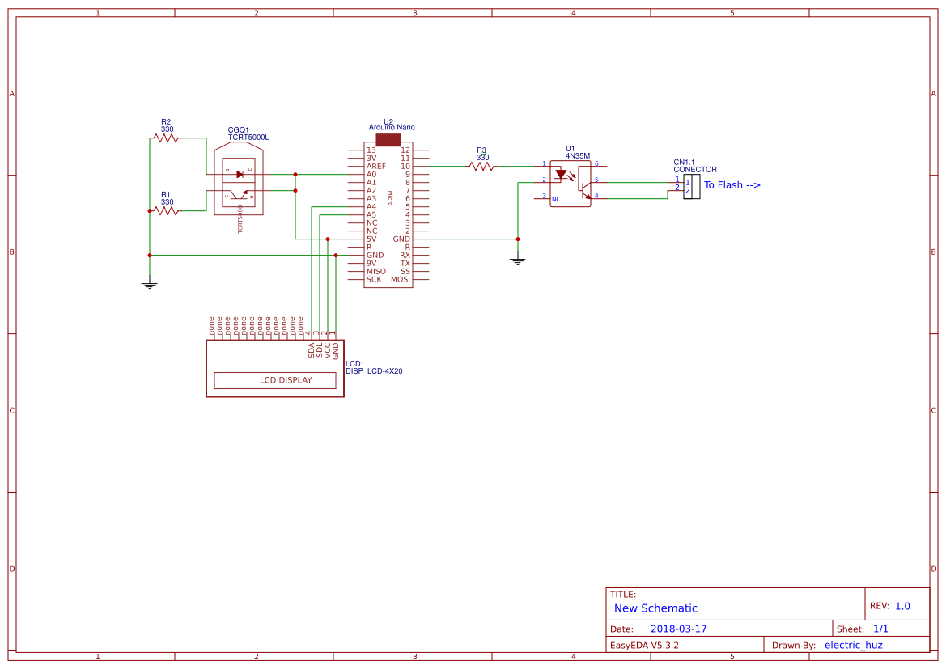The width and height of the screenshot is (946, 669).
Task: Select the TCRT5000L sensor component
Action: pos(239,182)
